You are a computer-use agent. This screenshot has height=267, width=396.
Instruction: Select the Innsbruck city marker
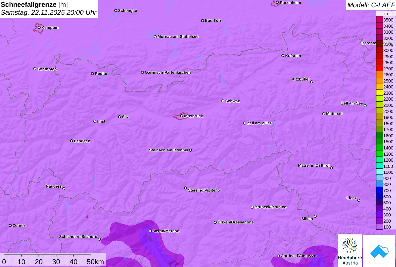(x=182, y=116)
